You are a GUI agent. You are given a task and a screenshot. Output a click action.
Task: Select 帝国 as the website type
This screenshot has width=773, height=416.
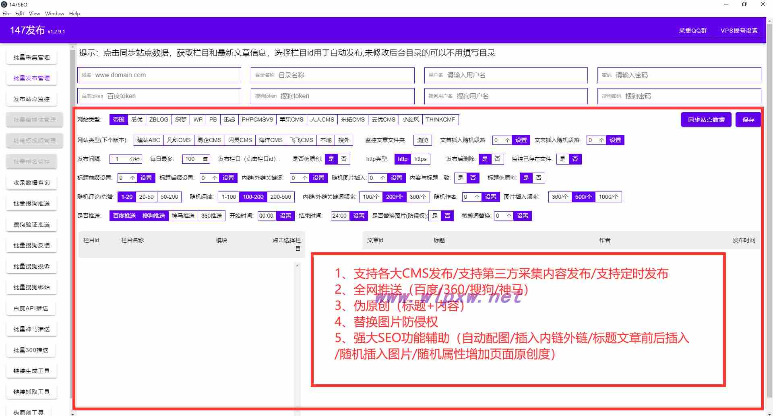point(119,119)
